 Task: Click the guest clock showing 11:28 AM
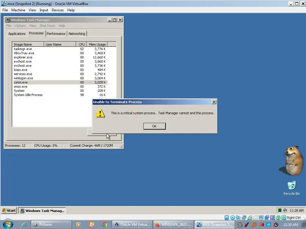296,211
